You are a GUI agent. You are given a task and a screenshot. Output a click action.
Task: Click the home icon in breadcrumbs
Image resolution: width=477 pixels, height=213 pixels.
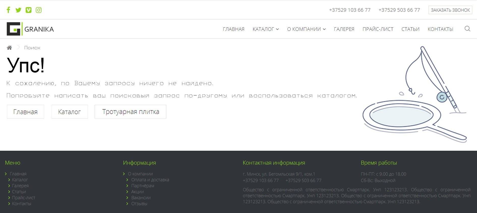[x=9, y=48]
